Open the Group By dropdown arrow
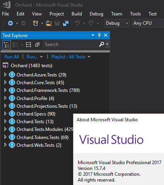The image size is (164, 185). tap(22, 45)
